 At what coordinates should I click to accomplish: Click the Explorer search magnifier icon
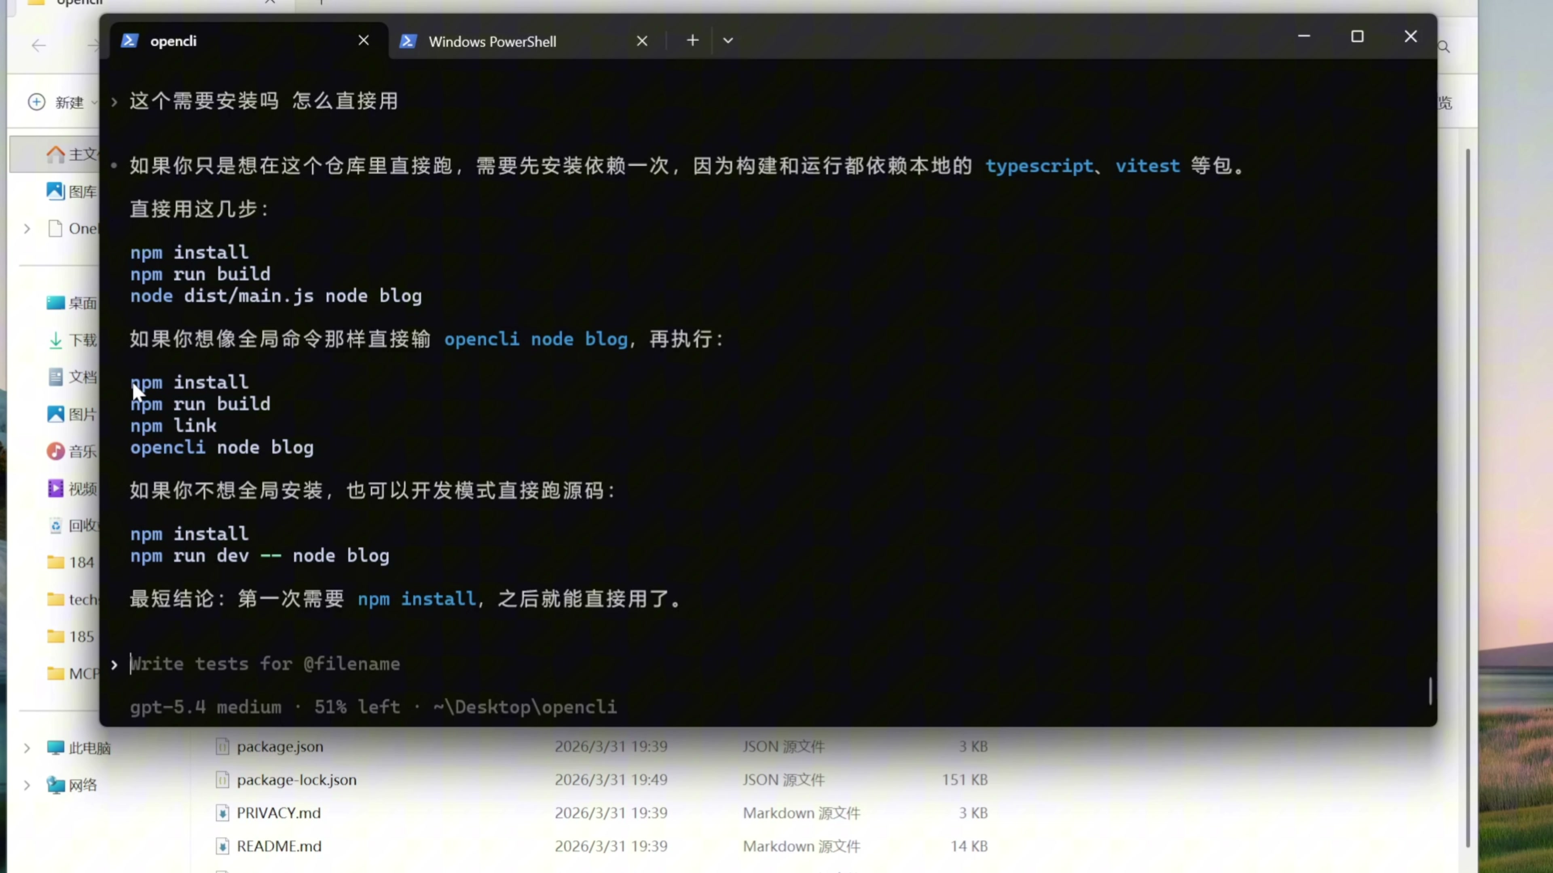coord(1444,47)
